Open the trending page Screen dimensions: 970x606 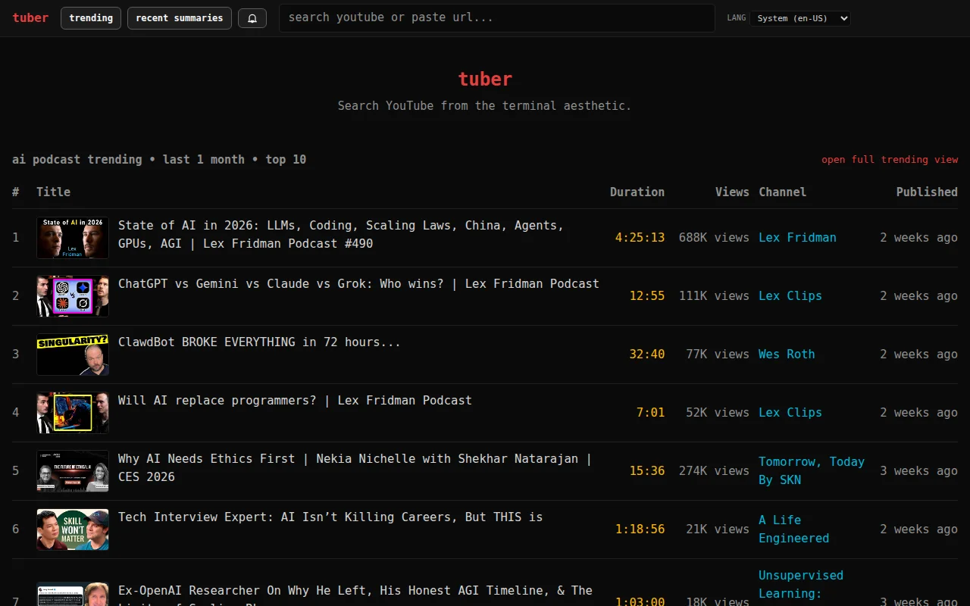tap(91, 18)
